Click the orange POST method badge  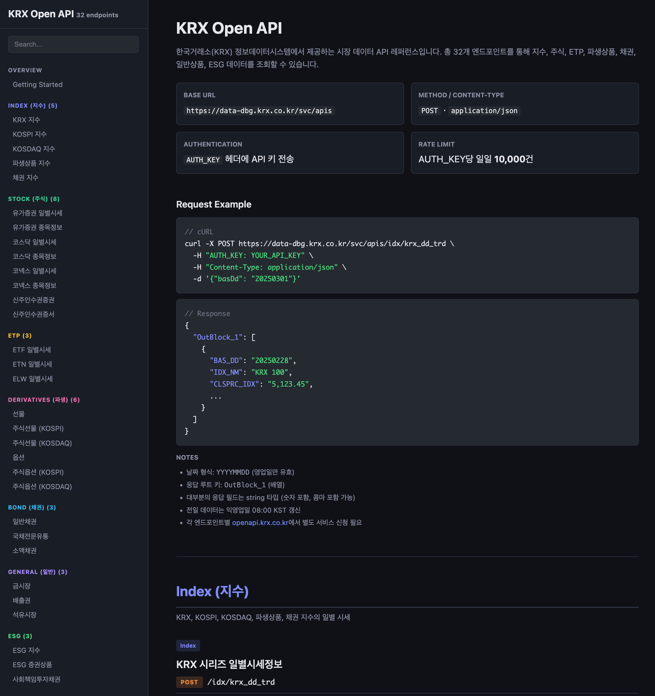[189, 682]
